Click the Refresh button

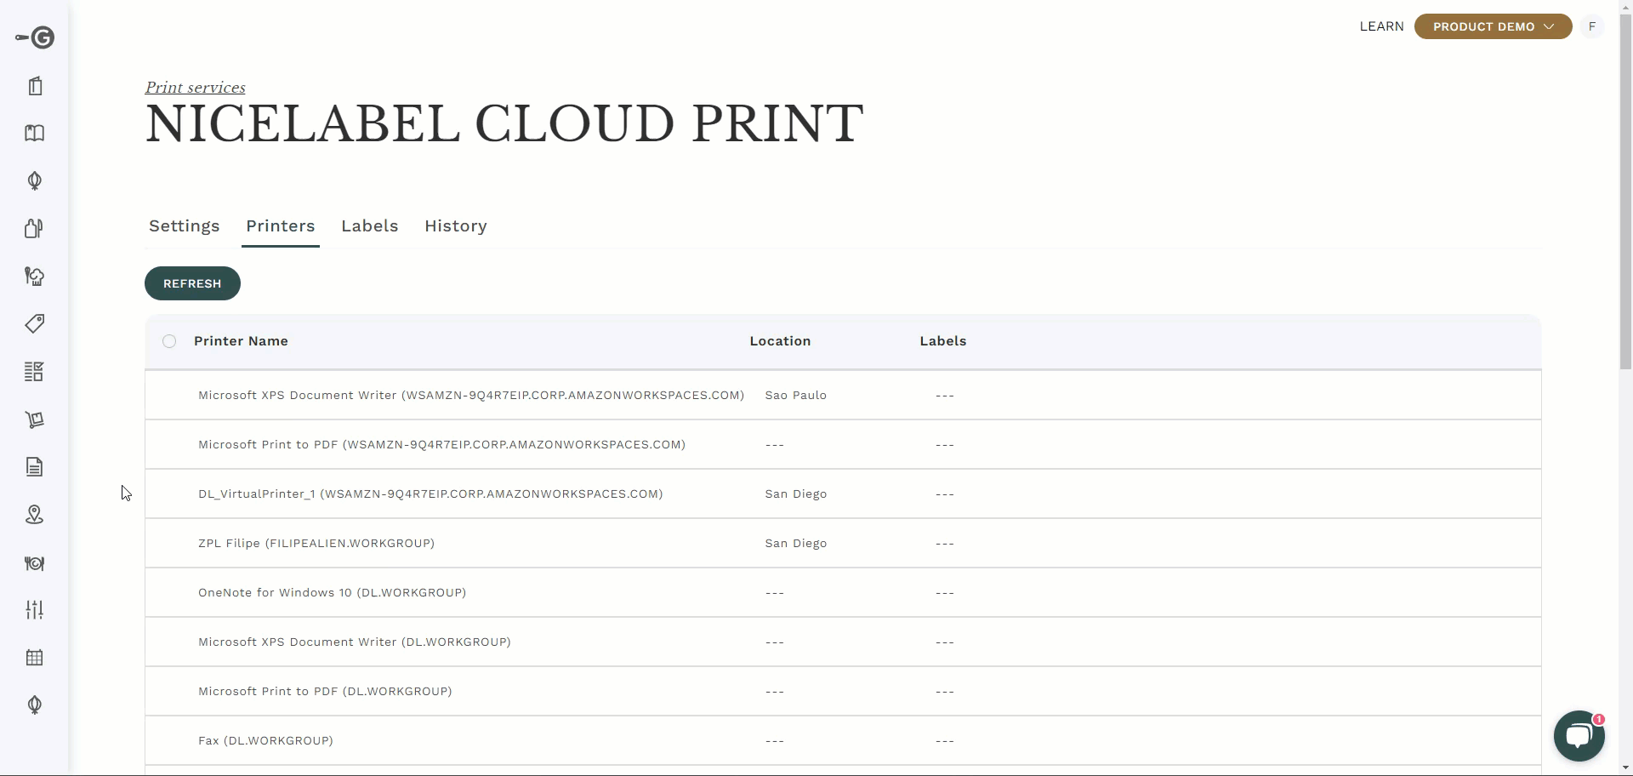(x=192, y=283)
